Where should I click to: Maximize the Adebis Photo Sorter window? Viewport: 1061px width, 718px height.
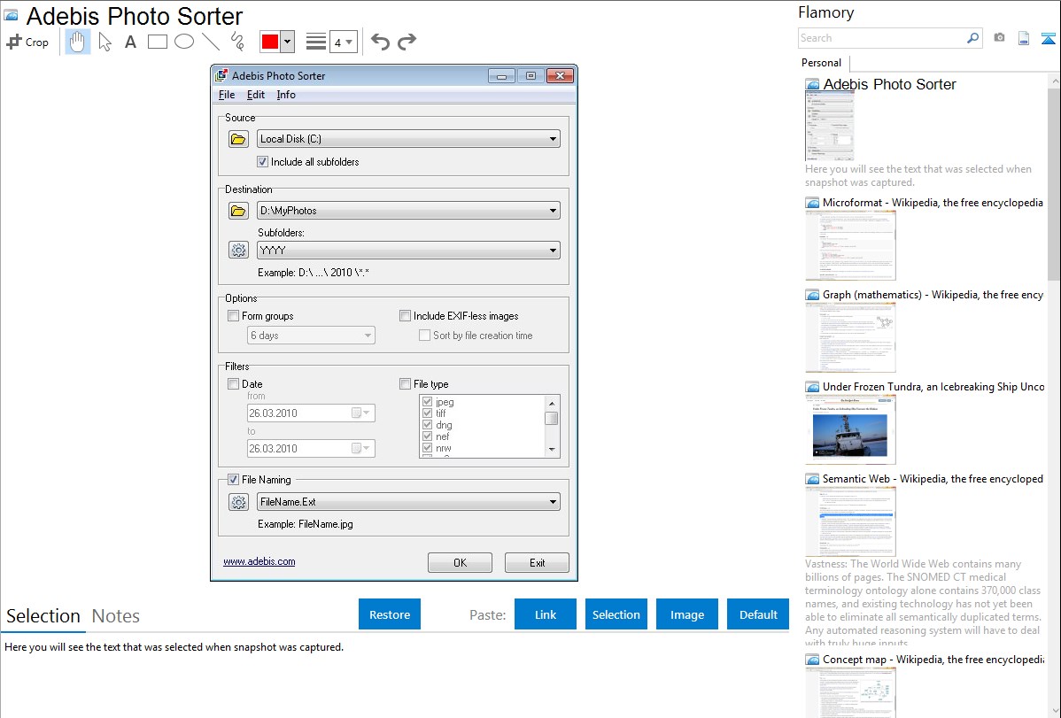point(530,76)
